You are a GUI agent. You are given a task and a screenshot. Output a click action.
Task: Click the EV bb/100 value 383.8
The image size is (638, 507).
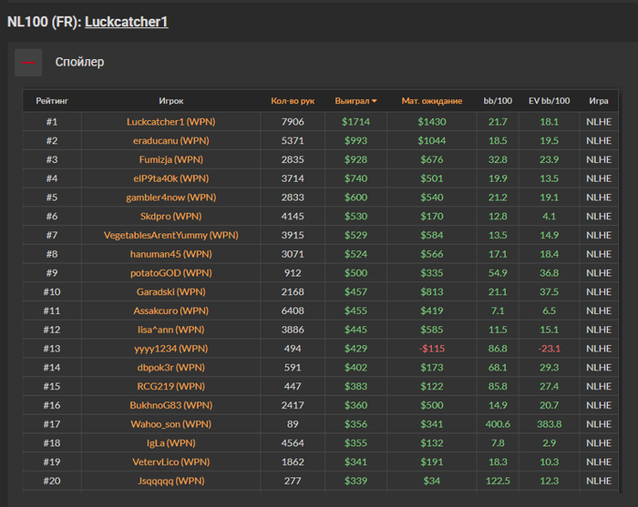click(x=549, y=424)
